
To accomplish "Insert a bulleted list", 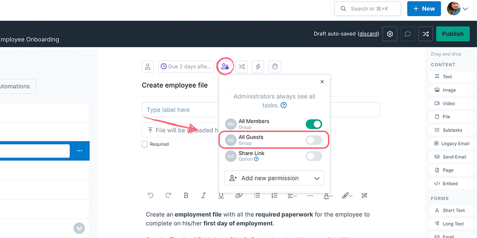I will (257, 196).
